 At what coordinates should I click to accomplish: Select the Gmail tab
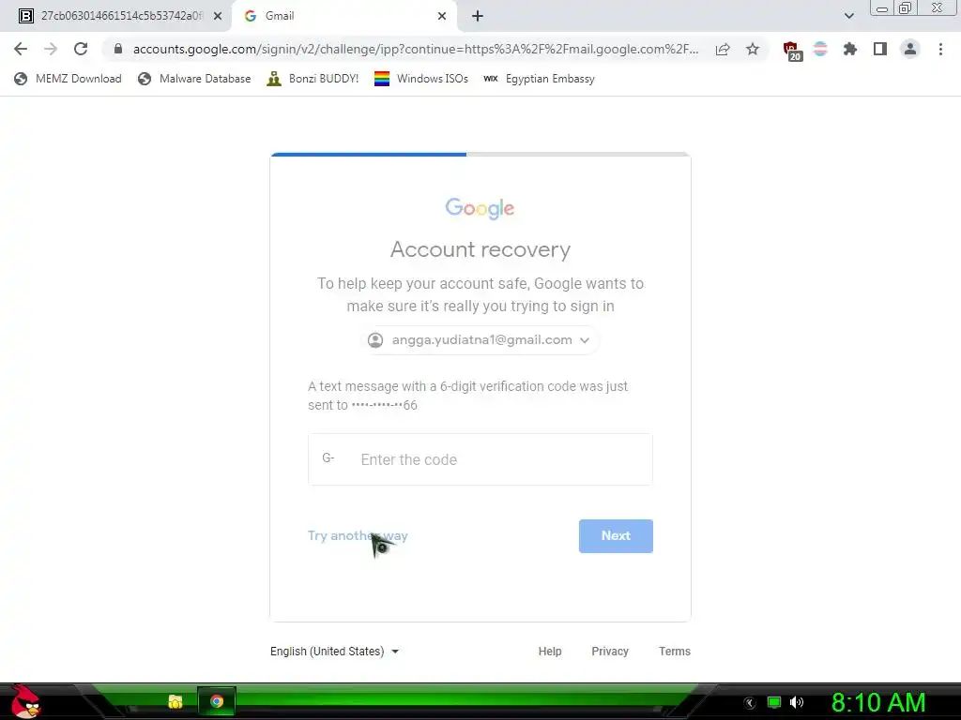(x=343, y=16)
